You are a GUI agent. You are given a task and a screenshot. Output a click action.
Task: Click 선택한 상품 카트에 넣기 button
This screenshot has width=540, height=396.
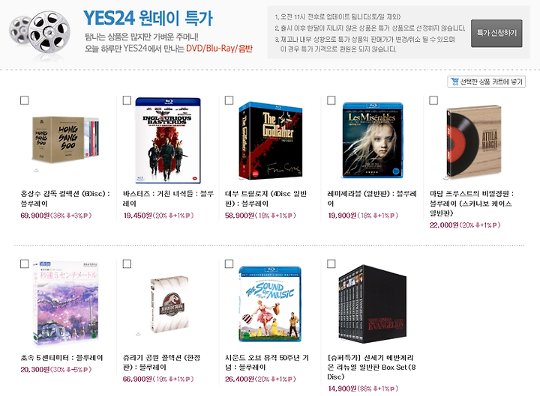(486, 82)
